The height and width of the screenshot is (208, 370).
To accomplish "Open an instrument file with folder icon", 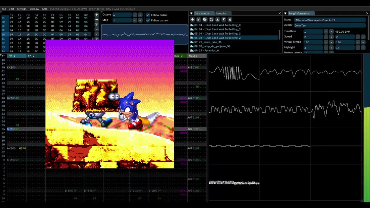I will pyautogui.click(x=205, y=19).
